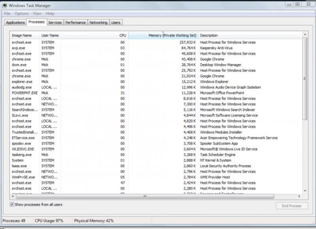Select the dwm.exe process row
Screen dimensions: 316x229
point(156,65)
